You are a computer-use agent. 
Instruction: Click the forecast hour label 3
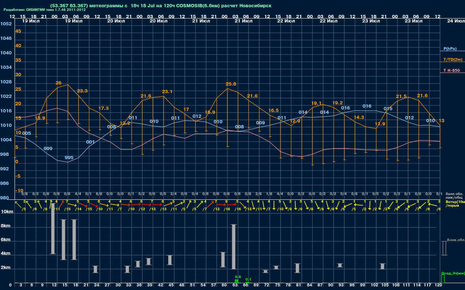pyautogui.click(x=21, y=286)
